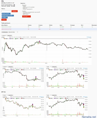The height and width of the screenshot is (118, 97).
Task: Toggle the green BUY triangle in 1 MIN legend
Action: click(16, 39)
